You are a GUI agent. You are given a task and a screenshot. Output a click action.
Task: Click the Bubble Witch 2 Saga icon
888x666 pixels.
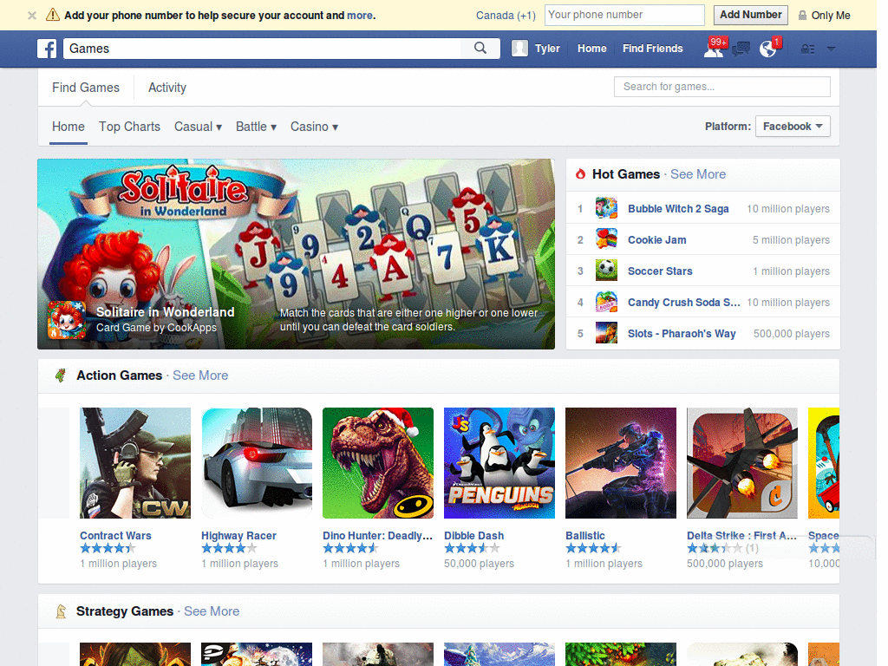tap(606, 208)
